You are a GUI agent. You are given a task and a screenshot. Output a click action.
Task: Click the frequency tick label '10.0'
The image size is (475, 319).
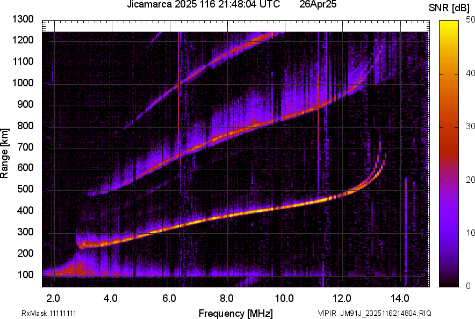tap(284, 299)
